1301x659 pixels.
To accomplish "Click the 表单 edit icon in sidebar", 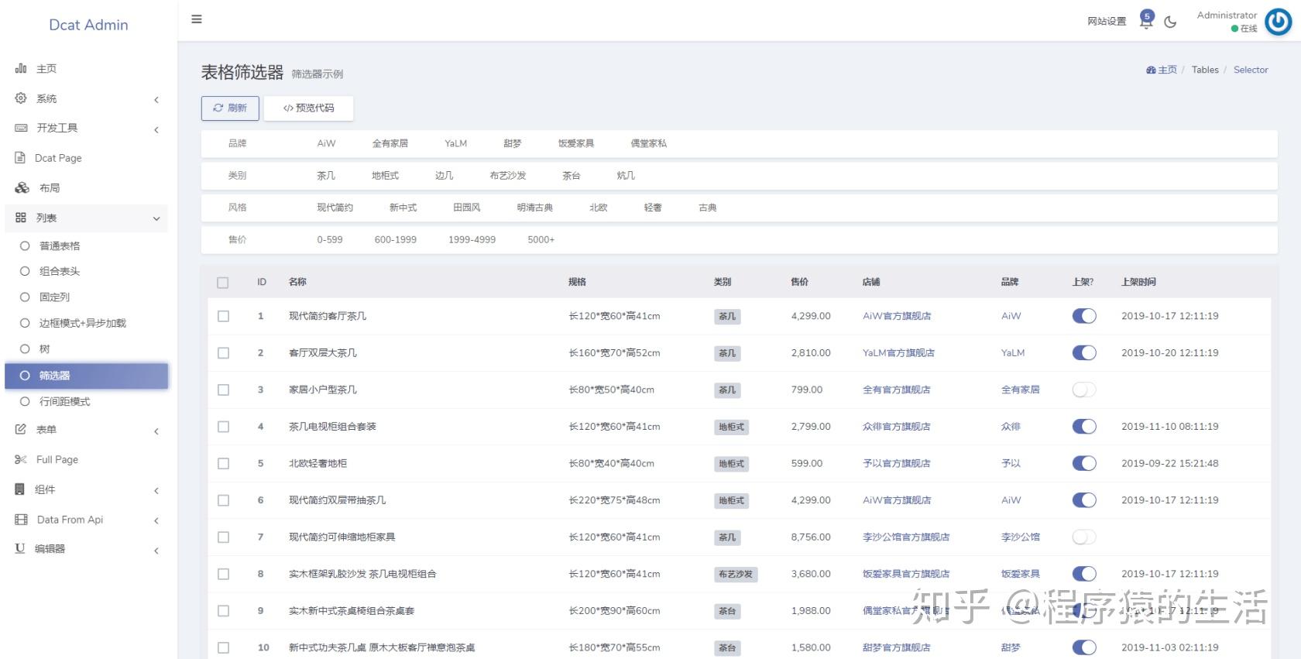I will click(21, 429).
